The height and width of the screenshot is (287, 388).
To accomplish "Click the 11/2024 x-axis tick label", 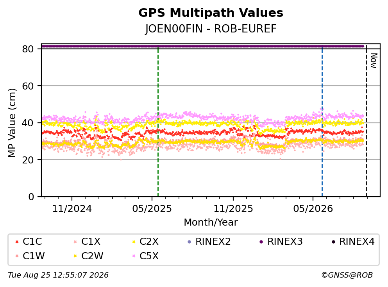I will click(x=72, y=209).
